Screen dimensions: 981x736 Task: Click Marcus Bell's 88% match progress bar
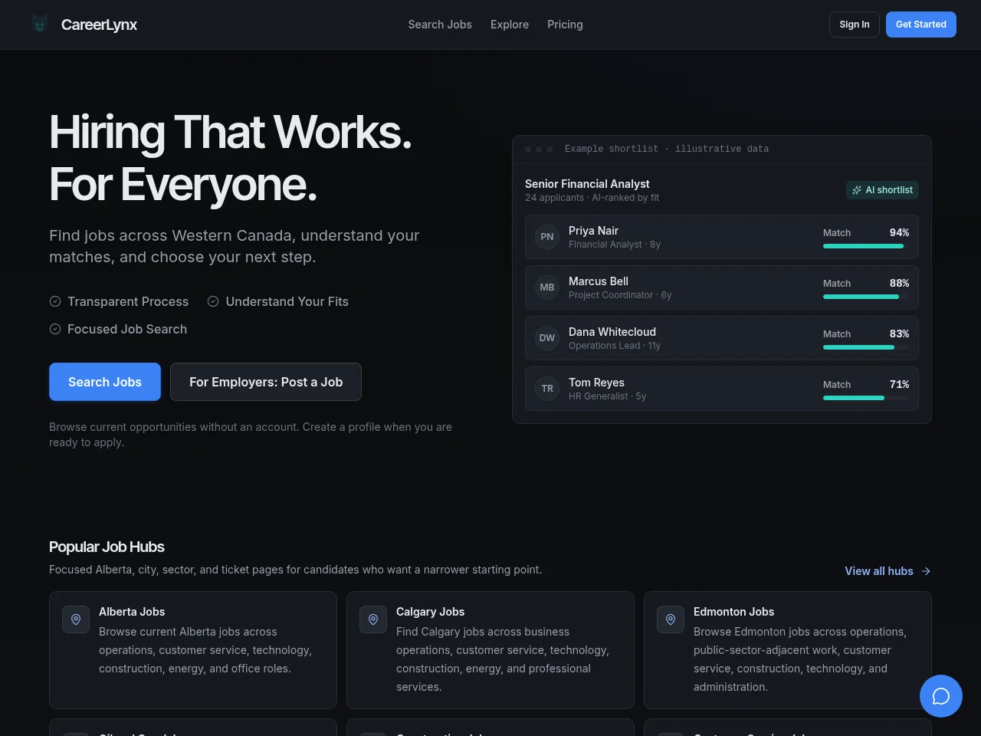tap(866, 297)
